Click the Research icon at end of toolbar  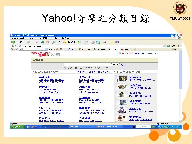click(x=117, y=42)
